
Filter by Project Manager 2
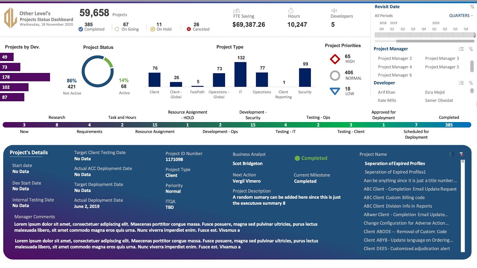tap(395, 58)
